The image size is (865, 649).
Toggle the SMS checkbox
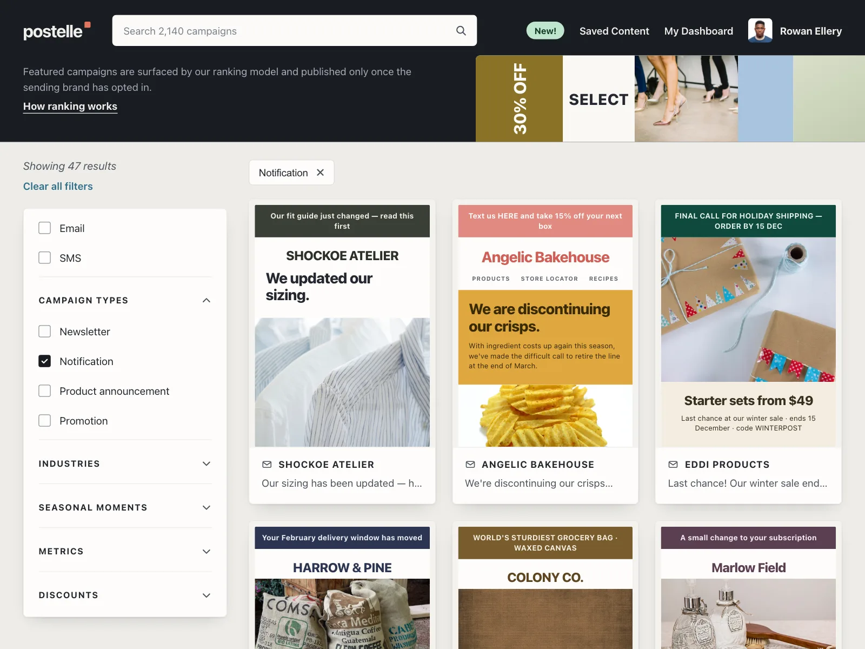click(x=45, y=258)
